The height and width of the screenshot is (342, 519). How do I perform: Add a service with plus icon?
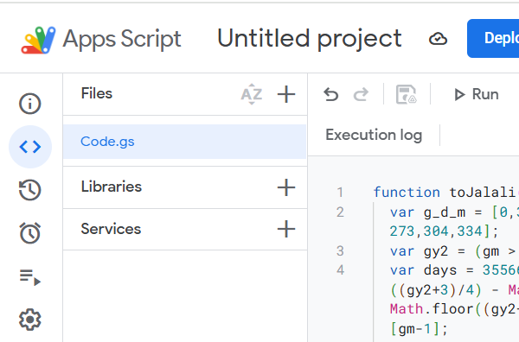(x=286, y=229)
